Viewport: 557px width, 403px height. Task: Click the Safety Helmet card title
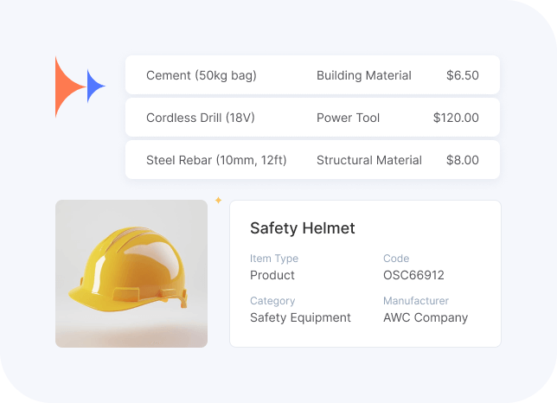tap(302, 228)
